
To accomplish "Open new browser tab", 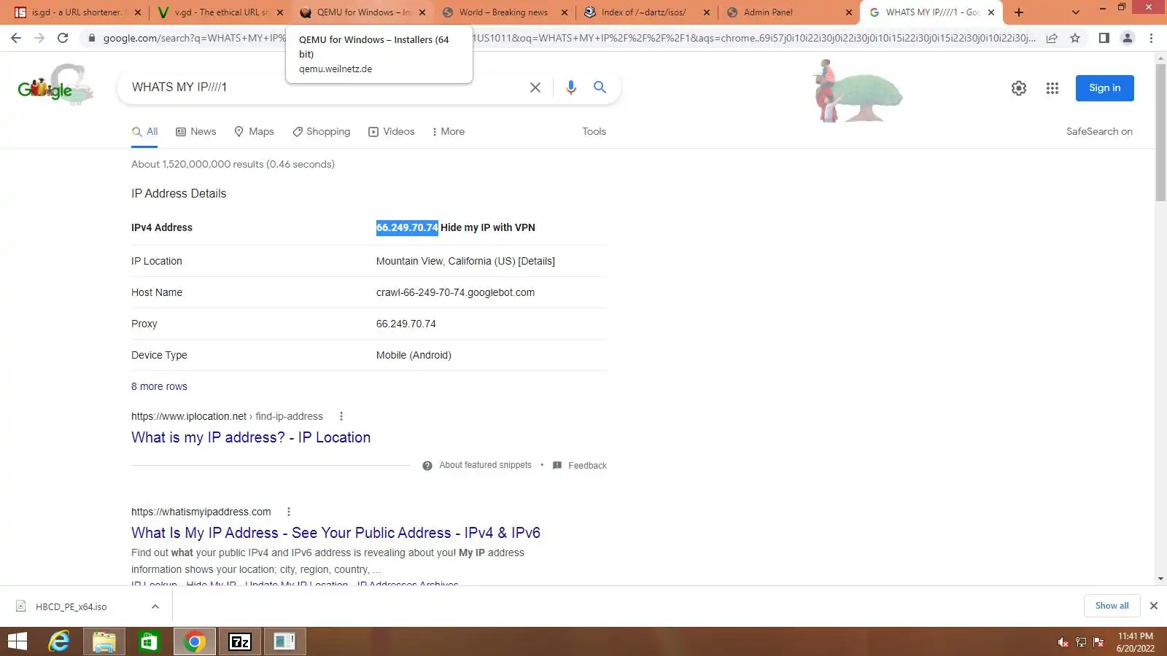I will [x=1019, y=12].
